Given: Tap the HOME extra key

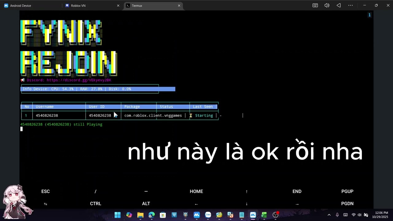Looking at the screenshot, I should point(196,191).
